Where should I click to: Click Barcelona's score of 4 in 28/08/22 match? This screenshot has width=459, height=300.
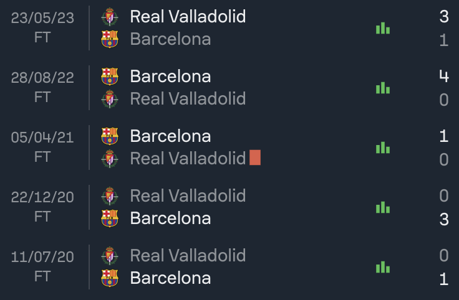pyautogui.click(x=444, y=76)
